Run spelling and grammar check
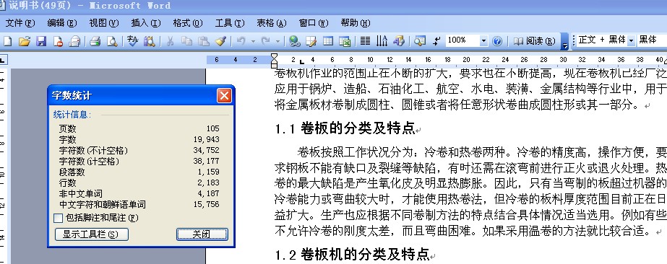 click(133, 41)
